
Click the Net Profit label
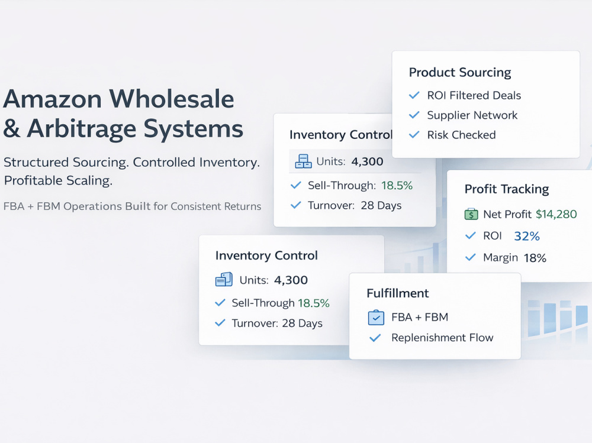pyautogui.click(x=507, y=214)
